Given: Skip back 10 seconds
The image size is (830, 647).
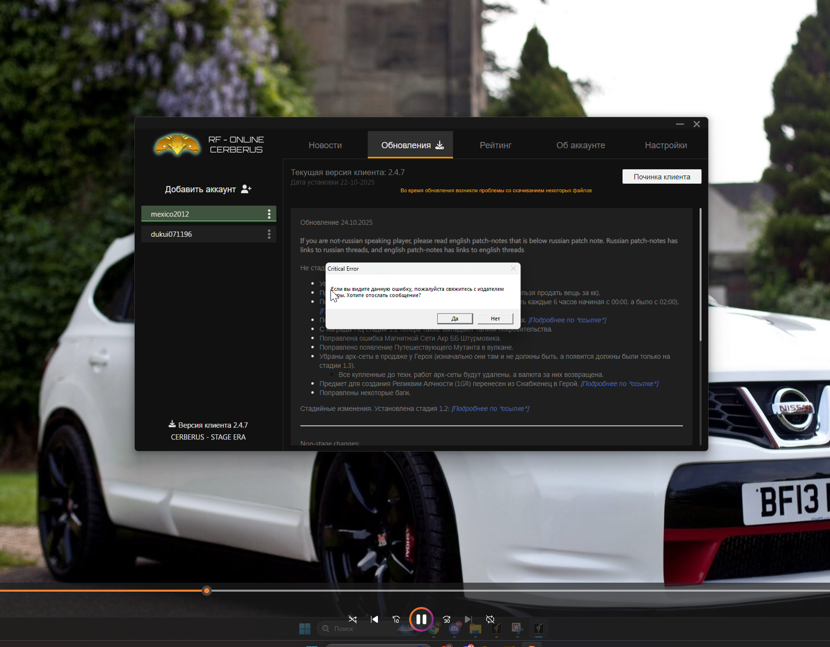Looking at the screenshot, I should coord(396,619).
